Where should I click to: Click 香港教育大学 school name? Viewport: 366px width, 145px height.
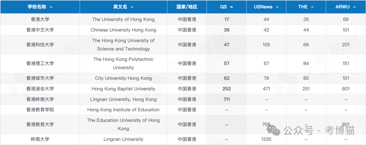(x=40, y=124)
